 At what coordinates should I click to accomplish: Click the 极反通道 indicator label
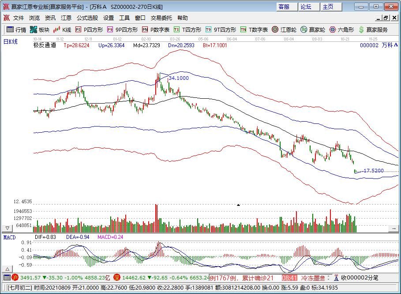[45, 45]
